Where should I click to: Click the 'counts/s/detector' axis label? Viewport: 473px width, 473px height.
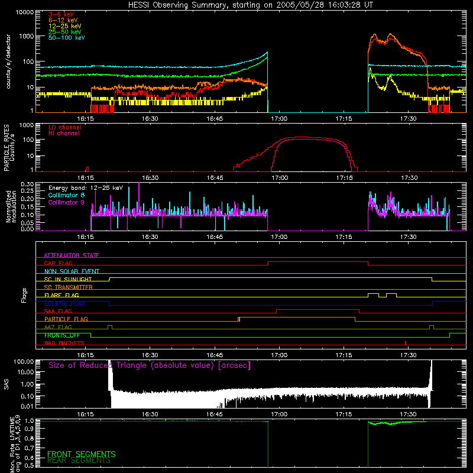[8, 61]
